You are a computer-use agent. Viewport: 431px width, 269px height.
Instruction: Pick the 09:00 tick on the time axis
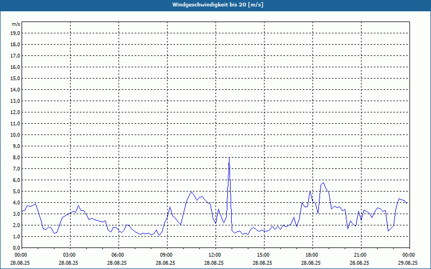coord(166,255)
